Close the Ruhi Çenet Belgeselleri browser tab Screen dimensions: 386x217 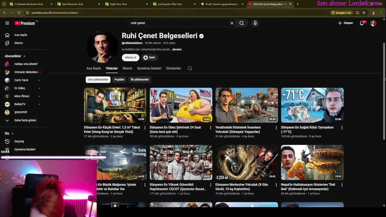[x=290, y=4]
